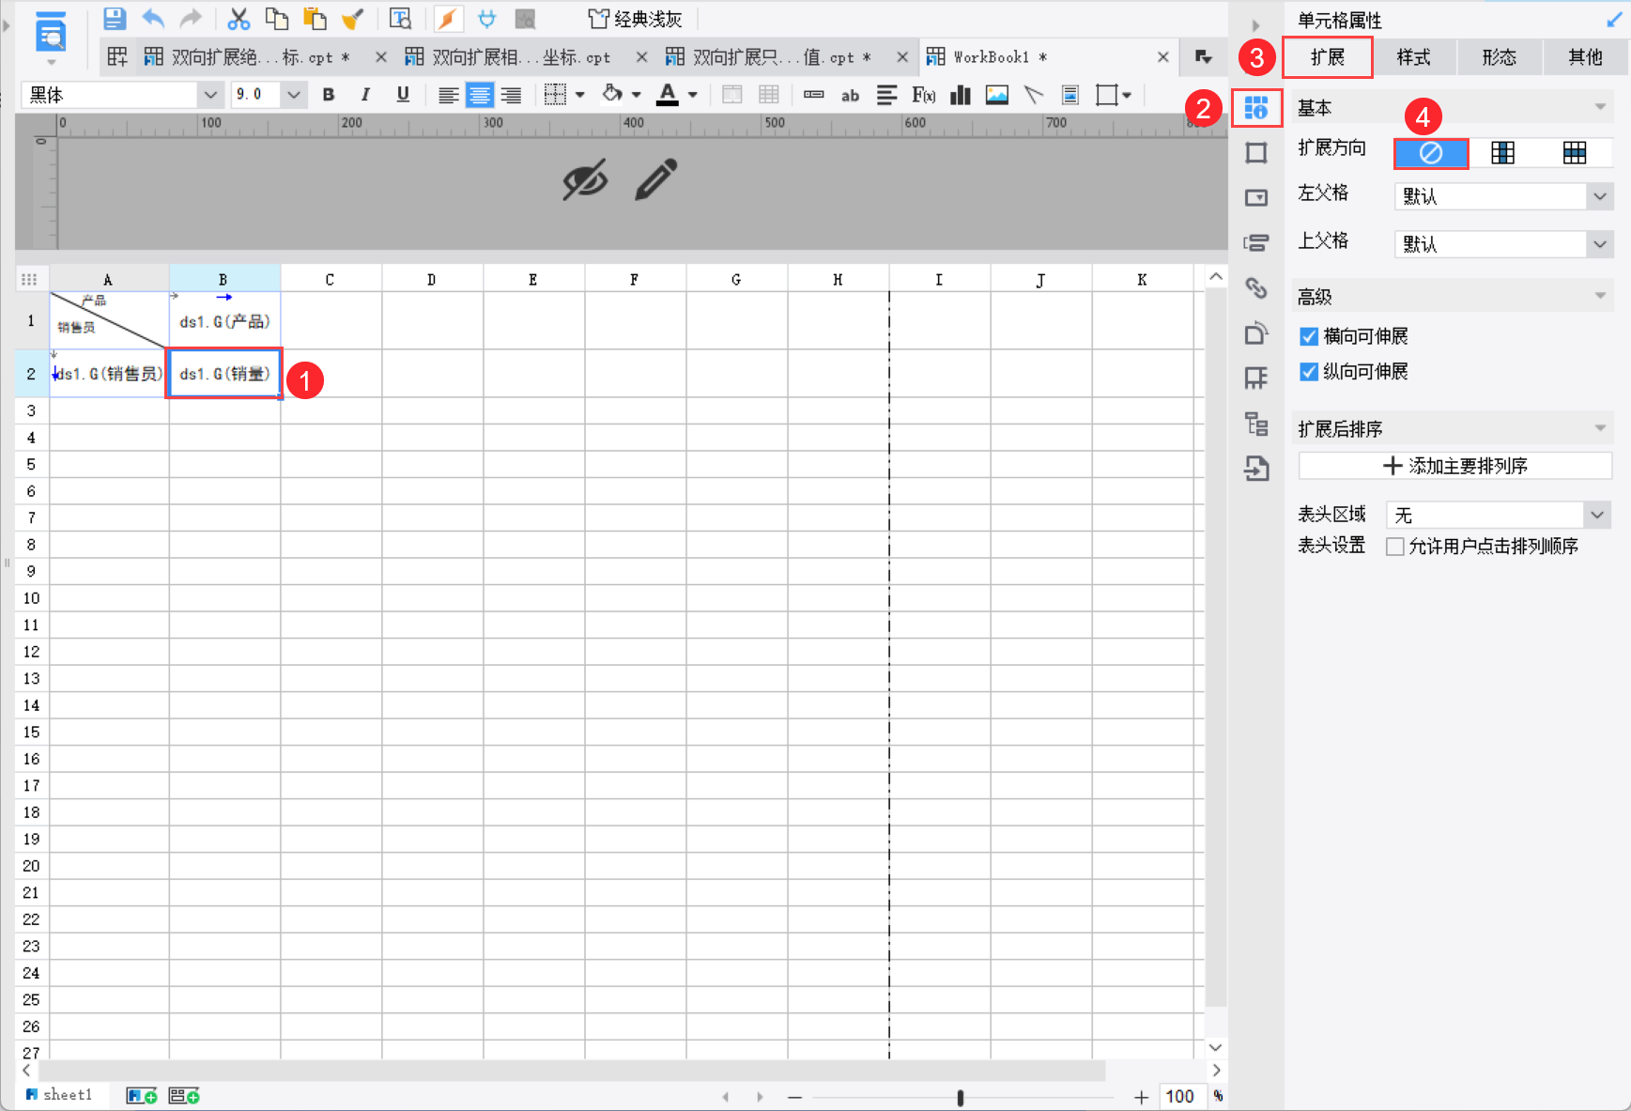
Task: Click the paste clipboard icon
Action: point(315,19)
